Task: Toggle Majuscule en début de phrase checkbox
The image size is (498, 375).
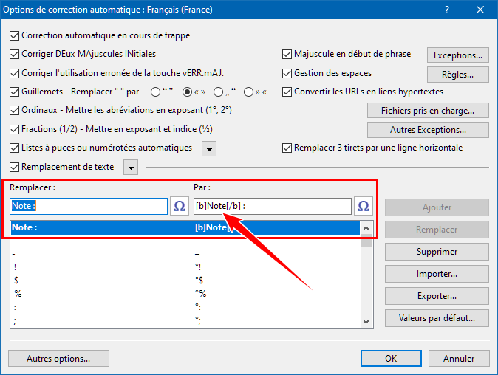Action: [287, 54]
